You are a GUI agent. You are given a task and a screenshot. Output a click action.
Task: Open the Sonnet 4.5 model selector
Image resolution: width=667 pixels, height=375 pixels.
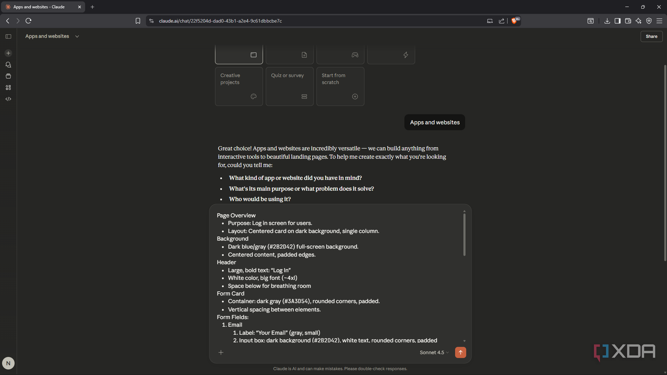(434, 352)
